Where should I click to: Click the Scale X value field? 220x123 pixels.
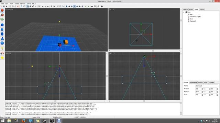pyautogui.click(x=199, y=95)
